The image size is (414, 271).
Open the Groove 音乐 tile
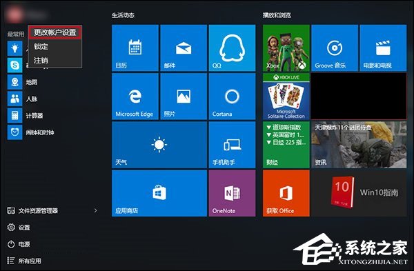point(335,48)
